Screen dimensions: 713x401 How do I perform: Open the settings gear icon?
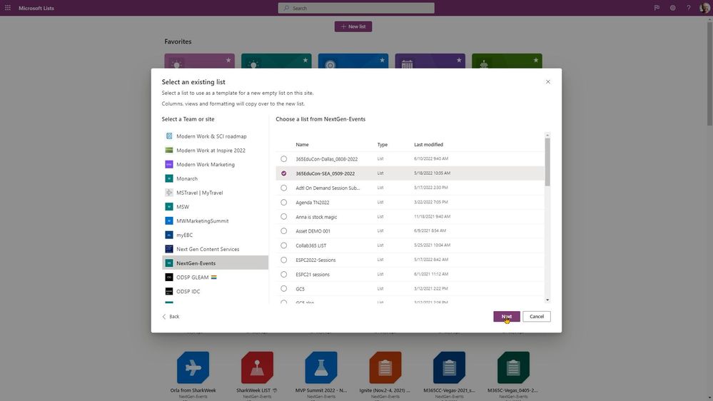[x=672, y=8]
